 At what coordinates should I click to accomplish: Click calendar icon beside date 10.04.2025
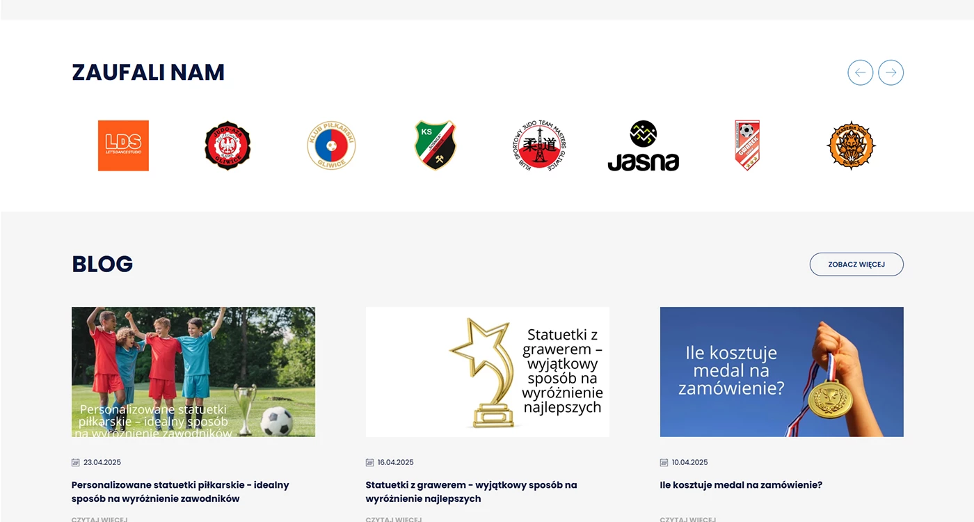664,462
